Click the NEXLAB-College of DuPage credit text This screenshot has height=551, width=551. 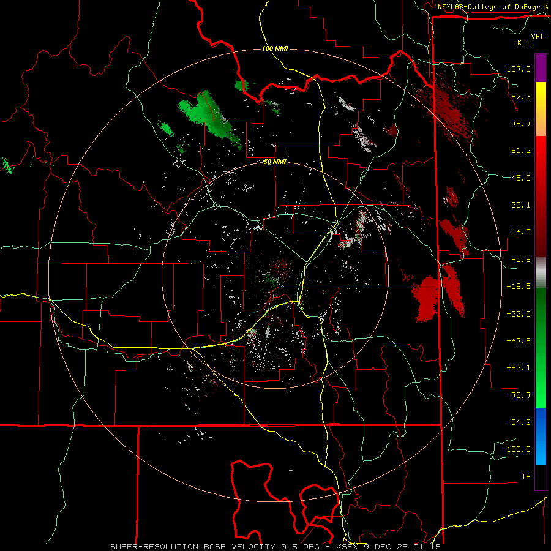click(489, 7)
